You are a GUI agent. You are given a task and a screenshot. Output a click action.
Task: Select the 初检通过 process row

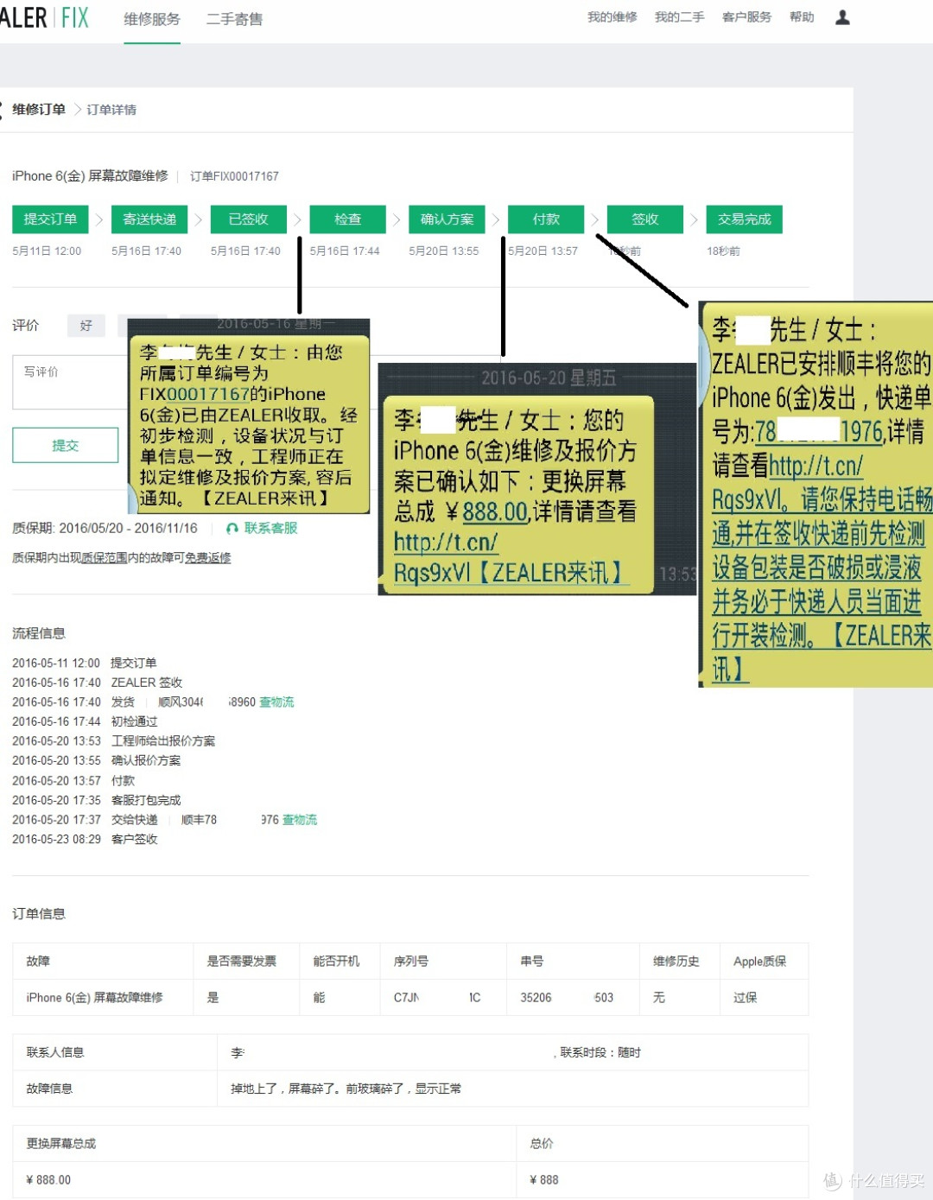coord(85,721)
